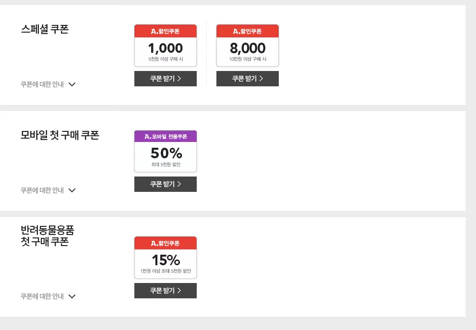Click the A. logo on the purple 모바일 전용쿠폰 header
This screenshot has height=330, width=476.
coord(148,137)
